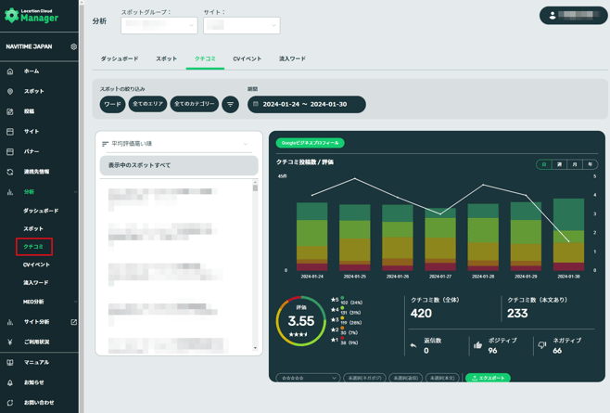This screenshot has height=413, width=610.
Task: Open クチコミ in sidebar submenu
Action: pos(33,247)
